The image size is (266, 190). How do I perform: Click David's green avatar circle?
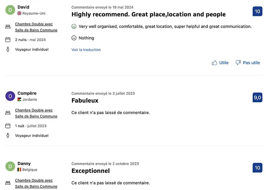[10, 10]
